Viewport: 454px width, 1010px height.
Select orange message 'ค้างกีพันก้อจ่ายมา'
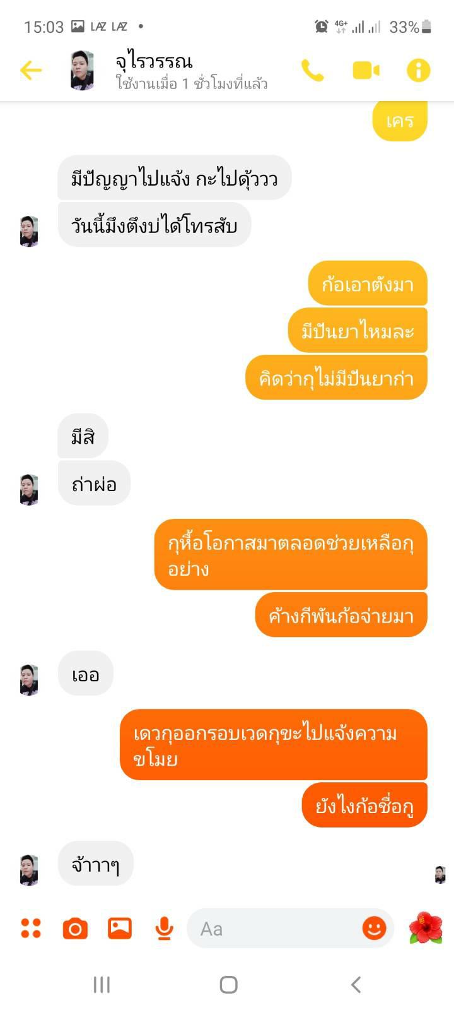pyautogui.click(x=341, y=615)
